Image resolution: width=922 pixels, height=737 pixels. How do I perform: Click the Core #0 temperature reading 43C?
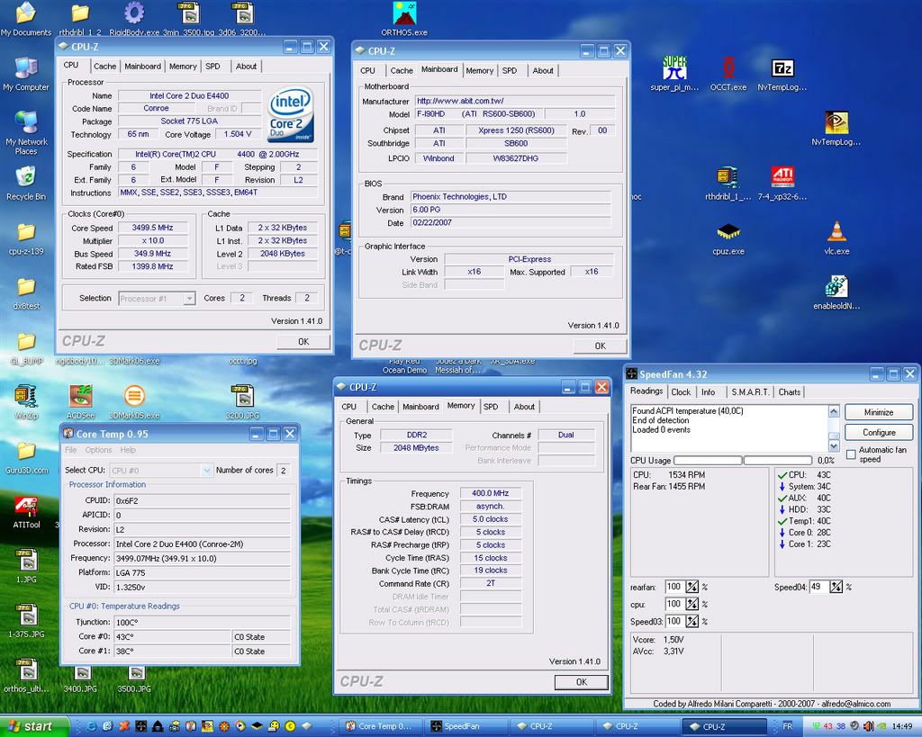[173, 636]
